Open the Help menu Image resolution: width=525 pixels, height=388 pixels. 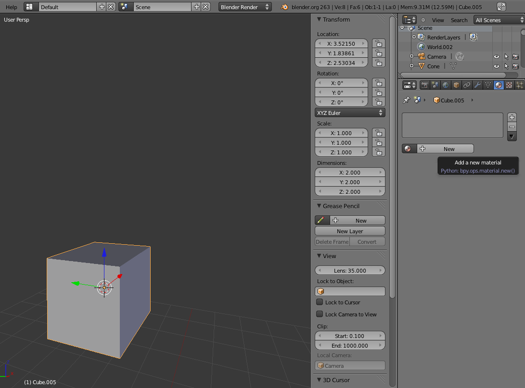click(x=12, y=7)
